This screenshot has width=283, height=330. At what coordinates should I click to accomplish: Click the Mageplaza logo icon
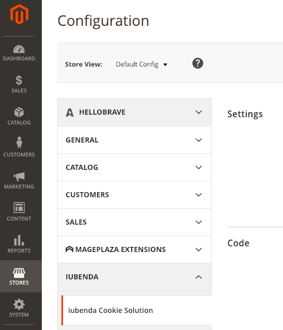pyautogui.click(x=69, y=249)
